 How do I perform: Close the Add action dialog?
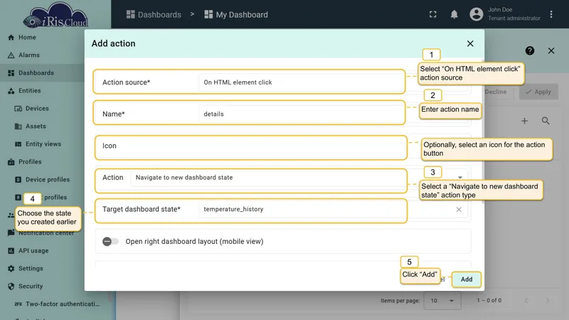pos(470,43)
